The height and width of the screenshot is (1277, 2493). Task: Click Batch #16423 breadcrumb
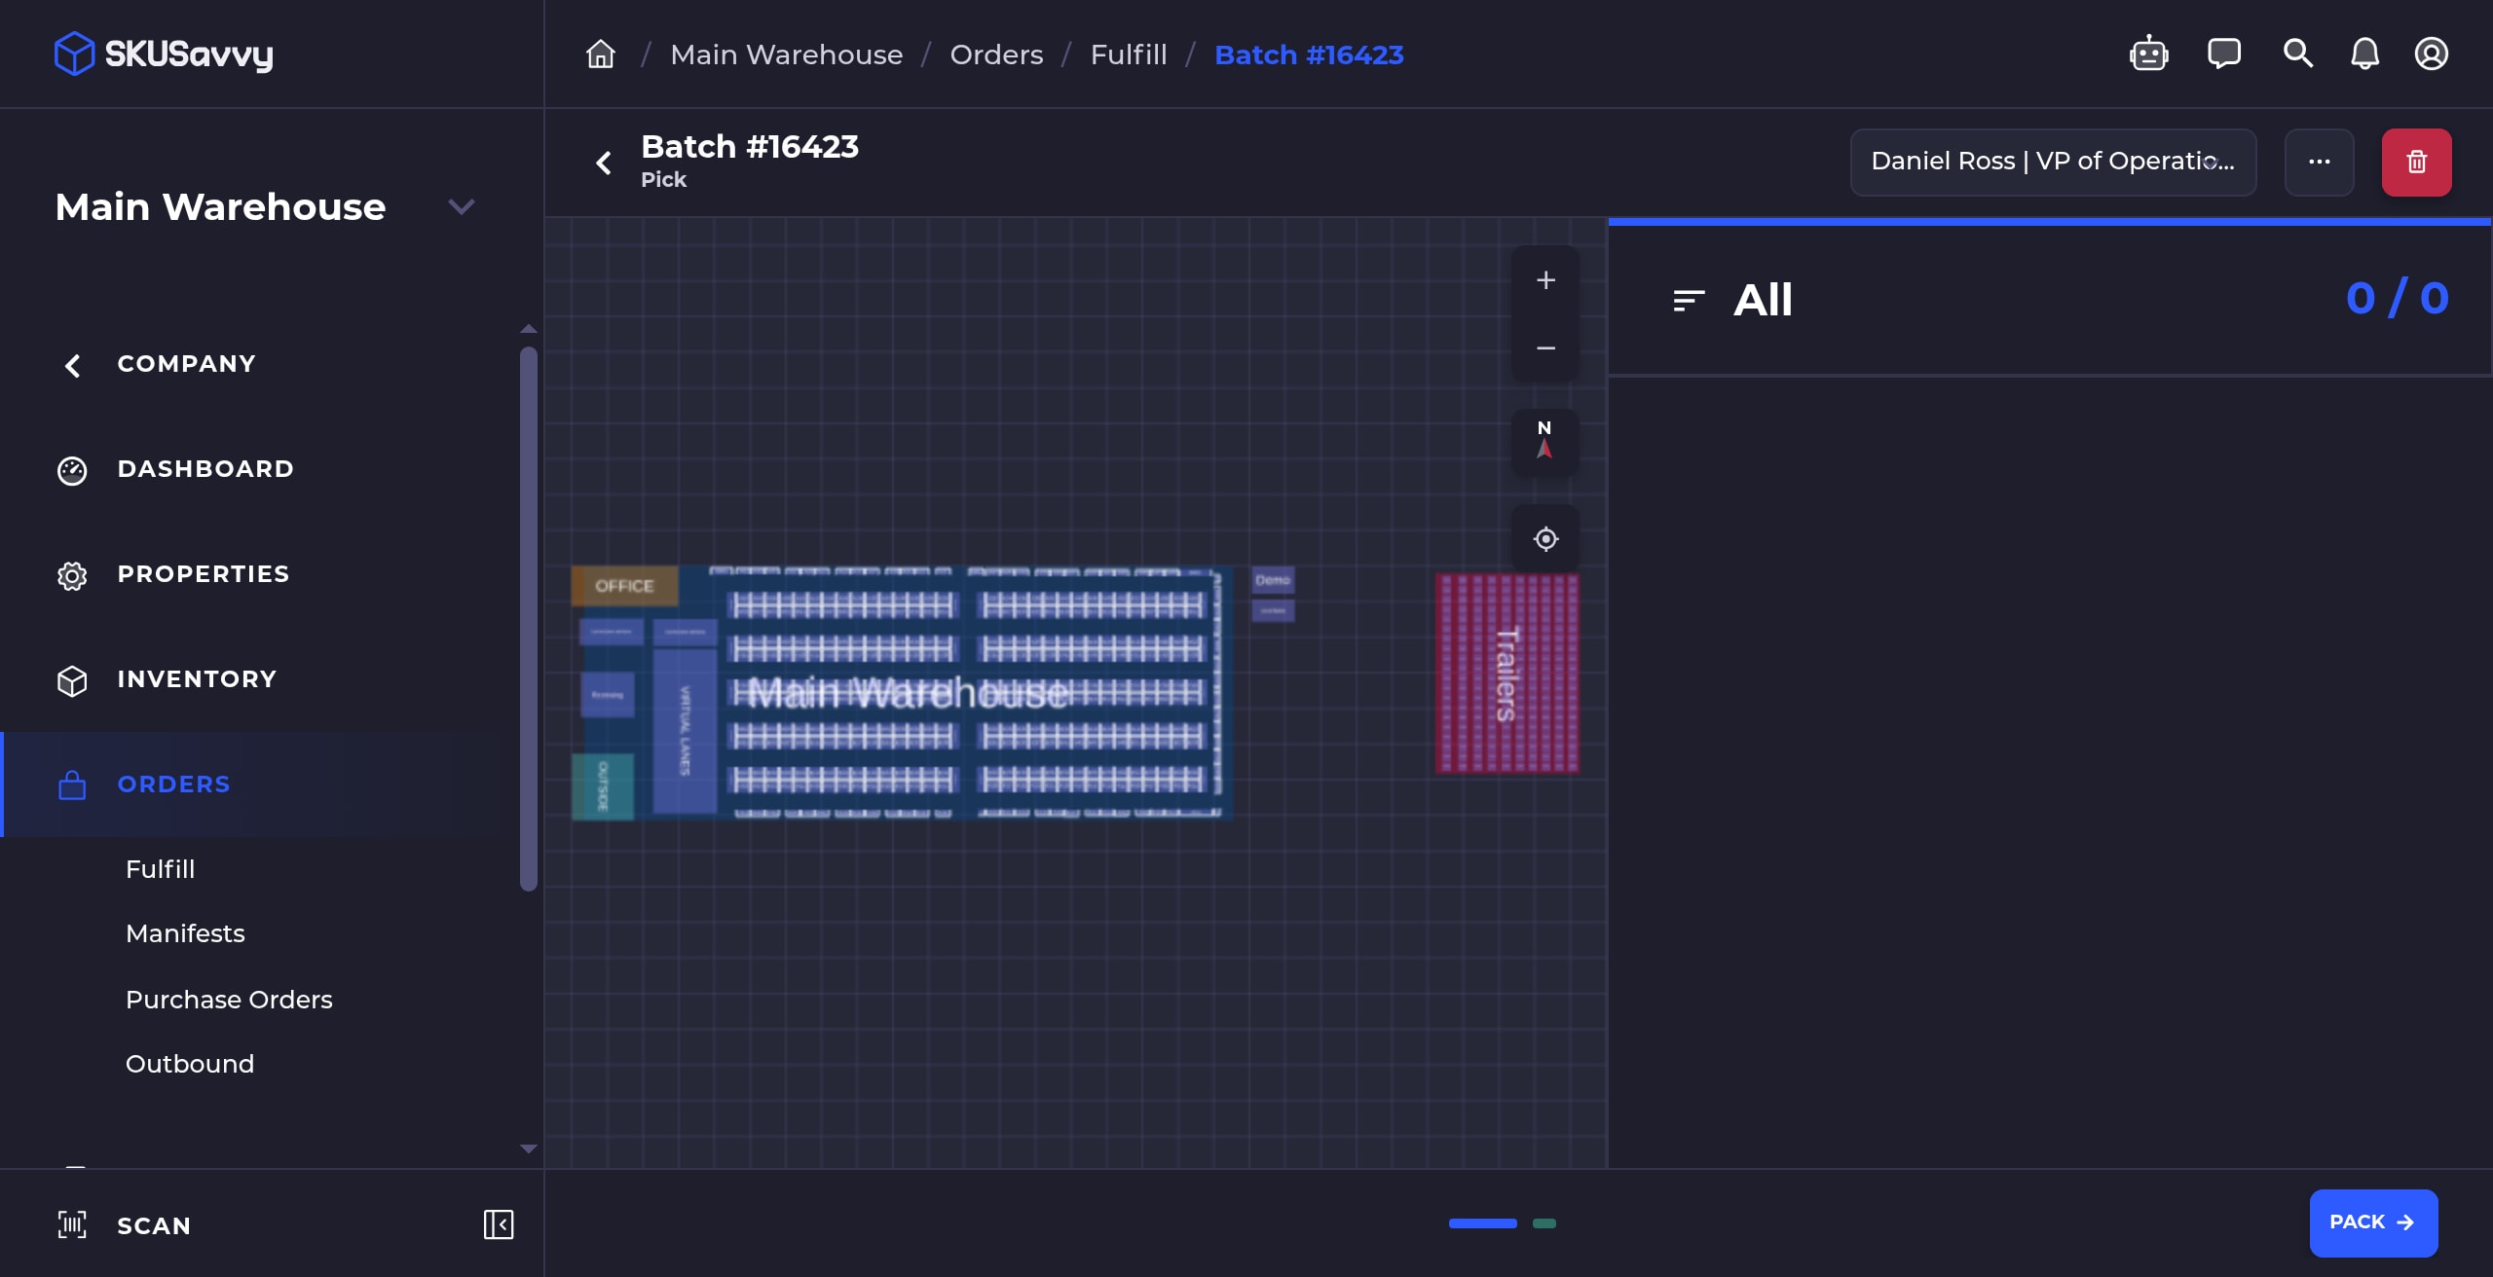(x=1309, y=55)
